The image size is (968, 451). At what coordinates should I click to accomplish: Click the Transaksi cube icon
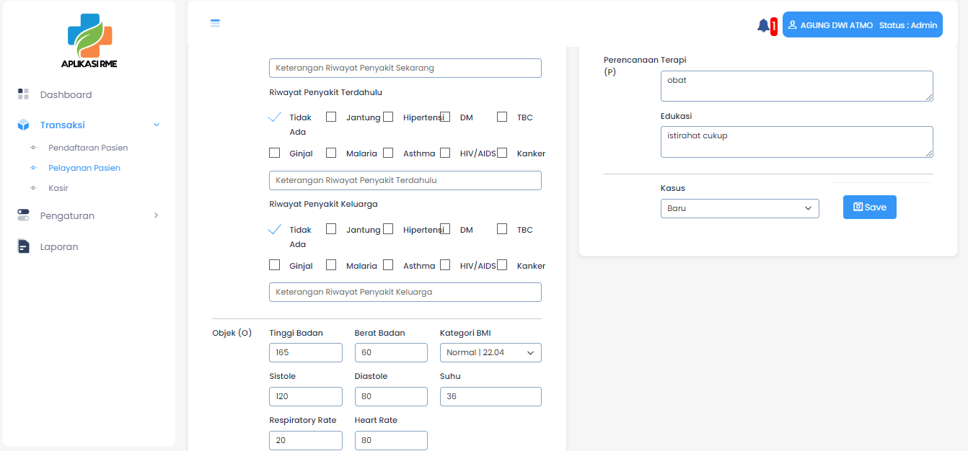click(23, 125)
